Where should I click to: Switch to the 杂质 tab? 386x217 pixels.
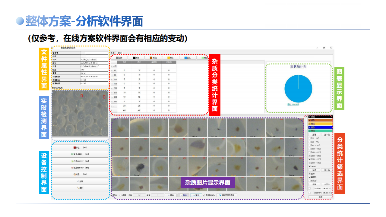113,53
